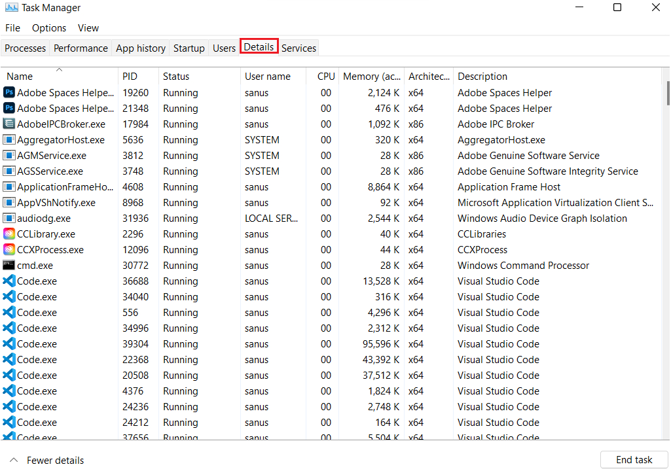Click the Adobe IPC Broker description
The width and height of the screenshot is (671, 473).
(496, 124)
